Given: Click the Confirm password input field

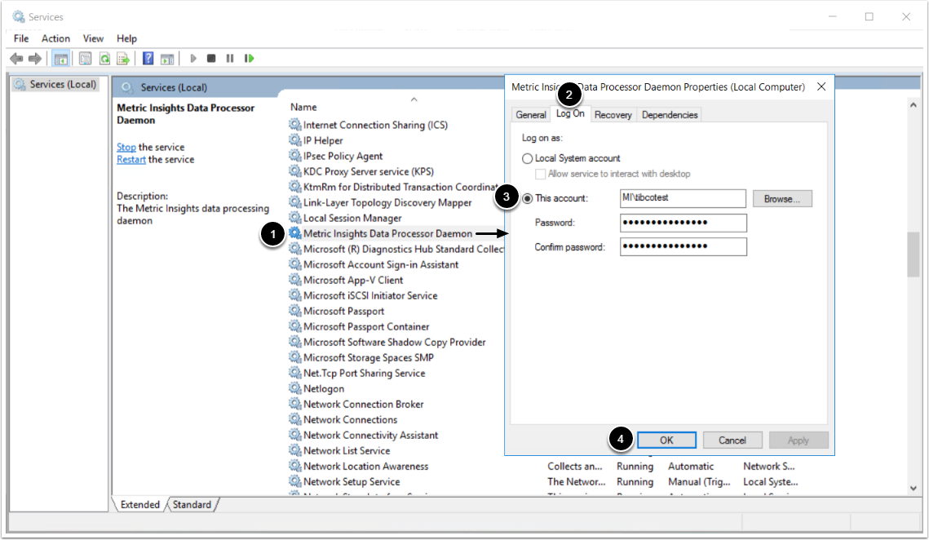Looking at the screenshot, I should click(683, 247).
